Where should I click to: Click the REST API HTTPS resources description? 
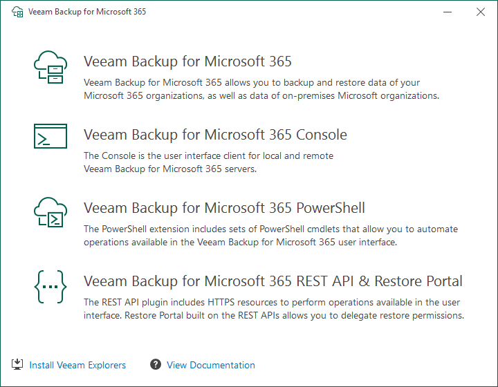[273, 309]
